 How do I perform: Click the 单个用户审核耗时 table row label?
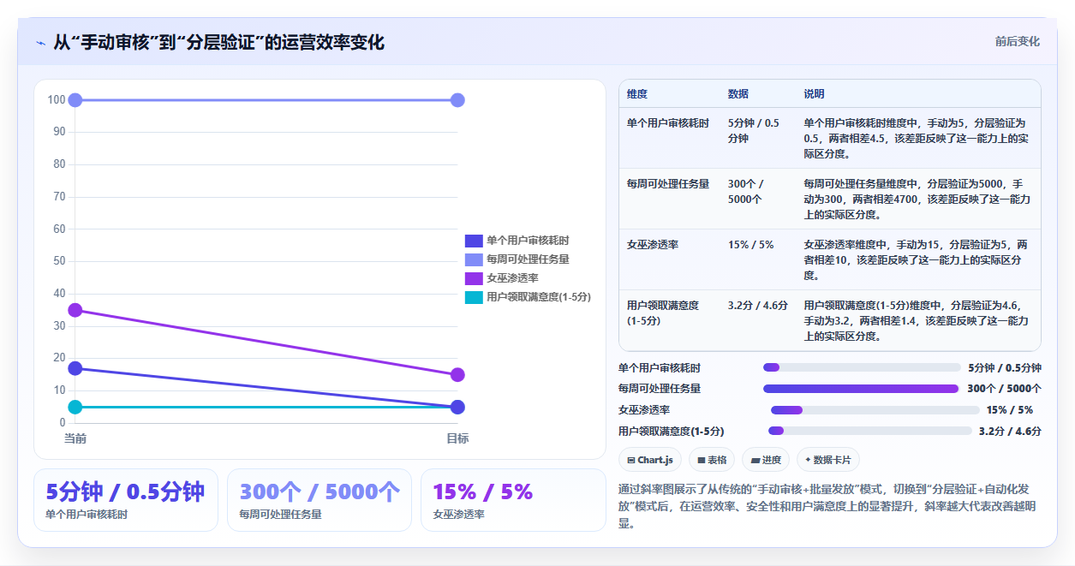(x=668, y=123)
